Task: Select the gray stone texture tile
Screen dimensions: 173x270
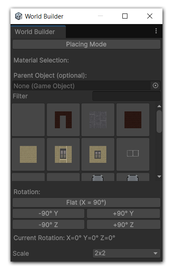Action: pos(98,120)
